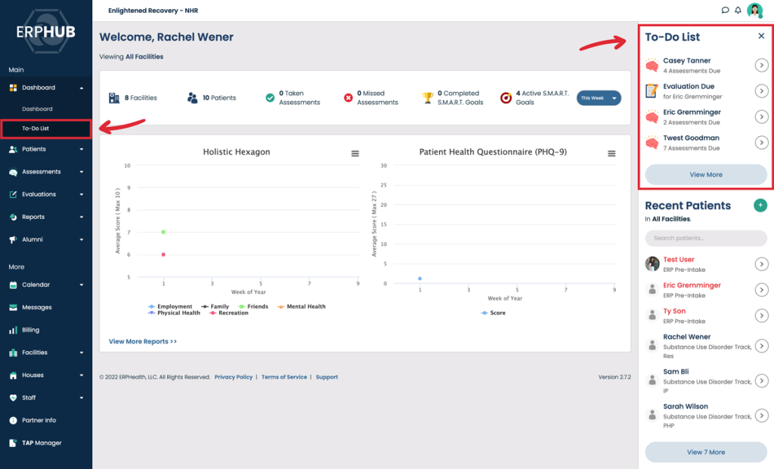Viewport: 774px width, 469px height.
Task: Close the To-Do List panel
Action: point(761,36)
